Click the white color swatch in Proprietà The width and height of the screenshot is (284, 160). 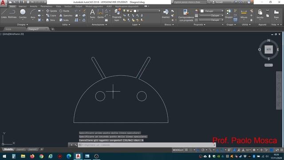click(202, 11)
